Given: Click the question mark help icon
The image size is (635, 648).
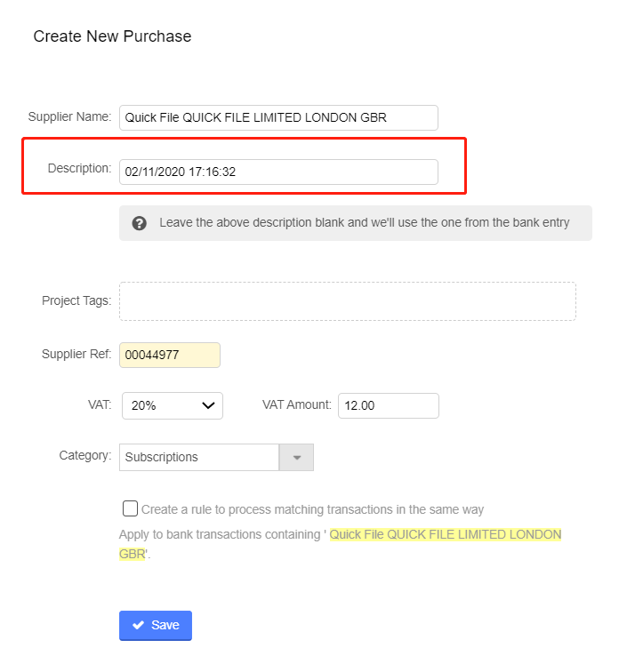Looking at the screenshot, I should click(x=140, y=223).
